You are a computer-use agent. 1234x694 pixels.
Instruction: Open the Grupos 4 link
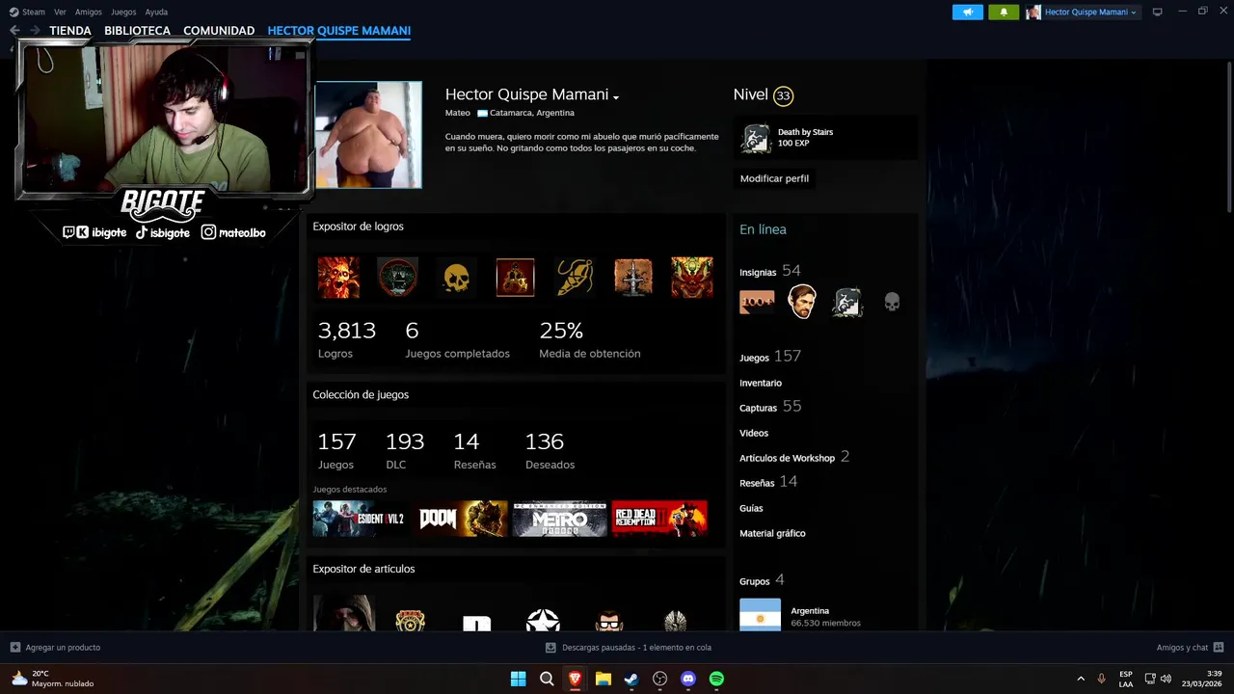[762, 580]
